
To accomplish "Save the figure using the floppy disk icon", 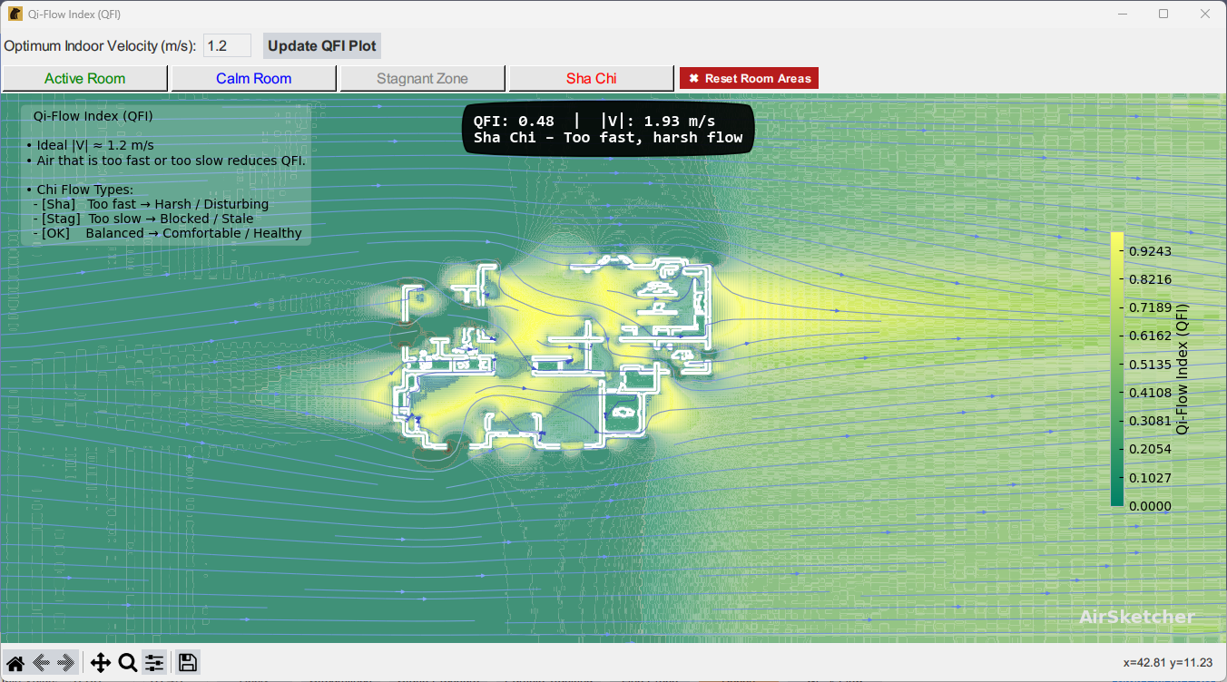I will pyautogui.click(x=188, y=663).
